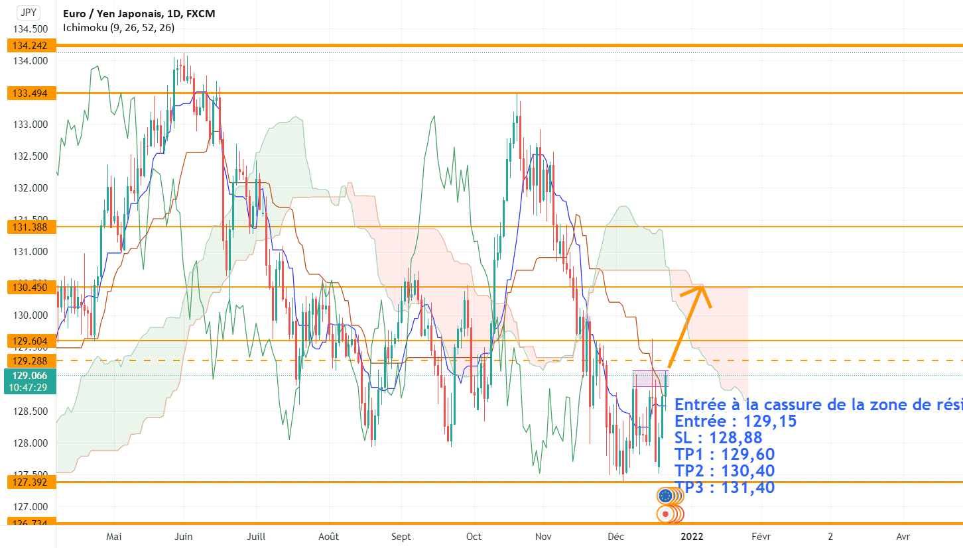Screen dimensions: 963x548
Task: Select the 'TP2 : 130,40' annotation text
Action: click(x=724, y=471)
